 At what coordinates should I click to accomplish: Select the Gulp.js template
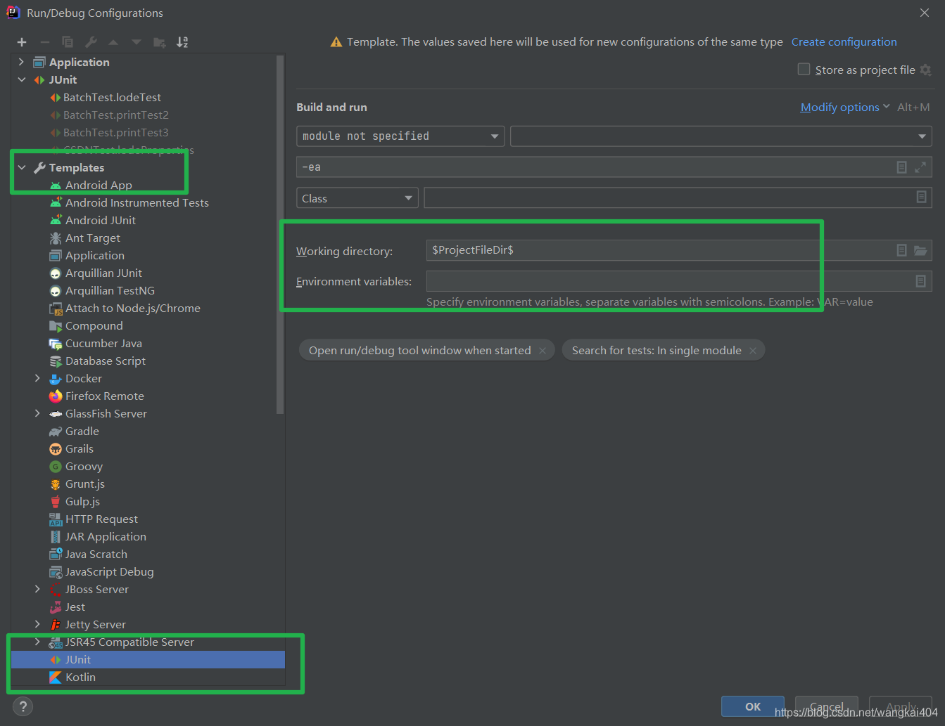(x=82, y=501)
